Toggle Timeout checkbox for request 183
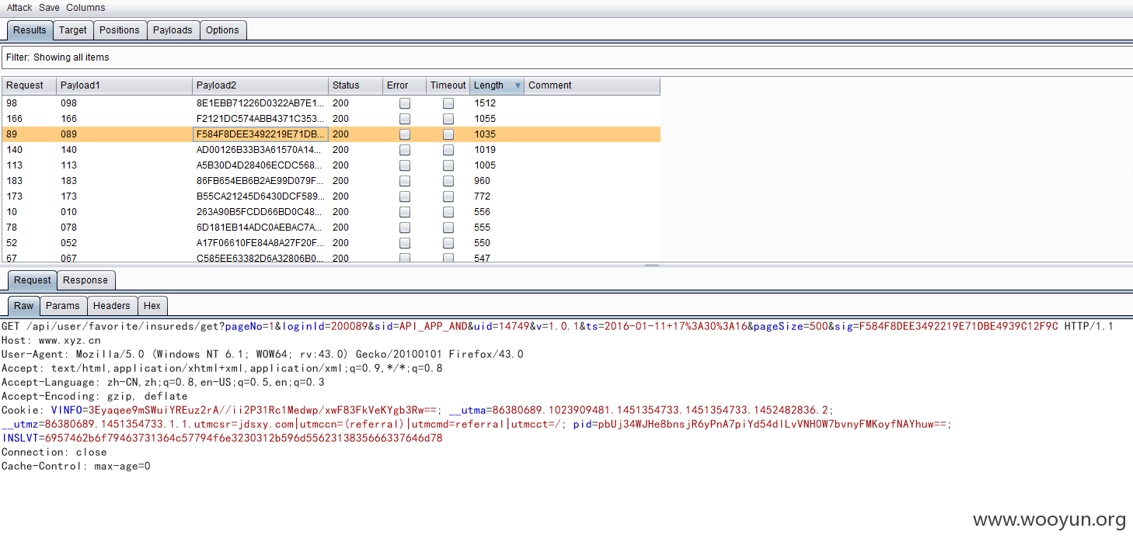This screenshot has width=1133, height=542. coord(448,181)
